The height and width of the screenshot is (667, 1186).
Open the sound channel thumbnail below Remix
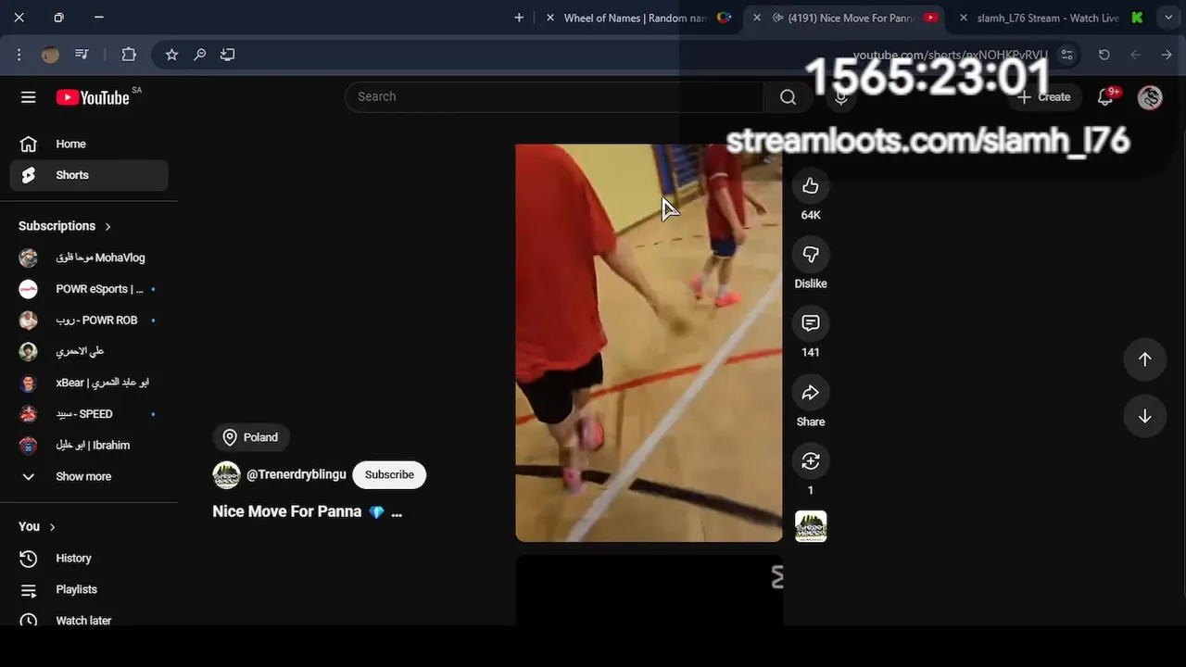[x=811, y=526]
